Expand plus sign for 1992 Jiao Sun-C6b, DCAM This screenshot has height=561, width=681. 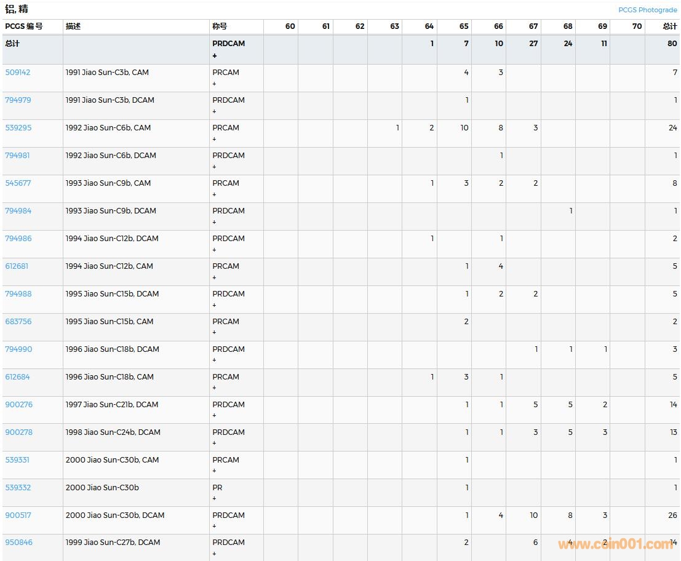(215, 167)
